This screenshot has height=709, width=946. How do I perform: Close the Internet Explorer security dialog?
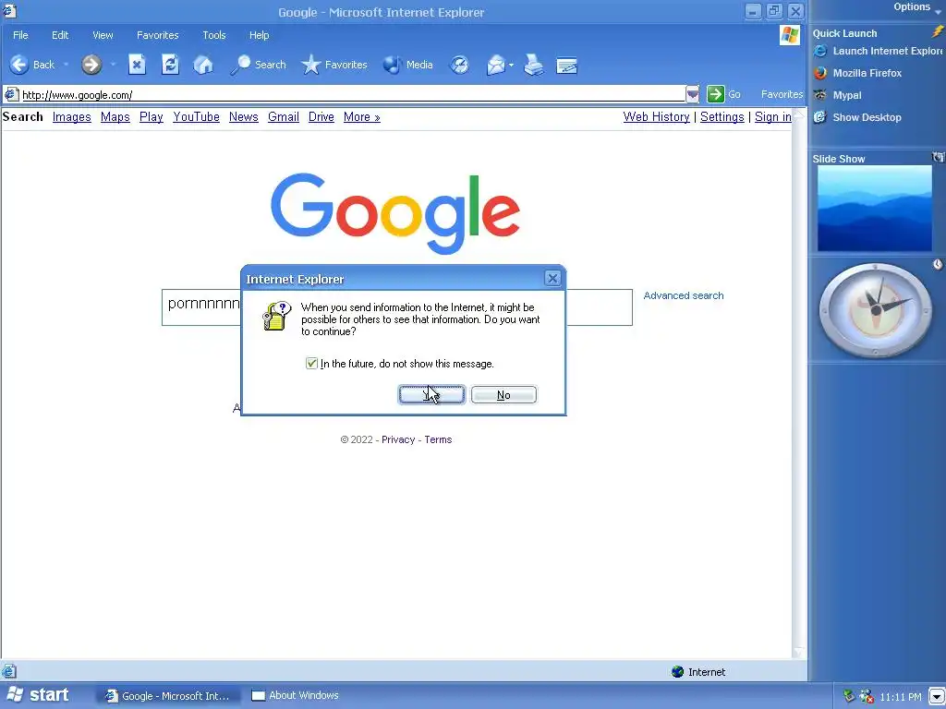[x=552, y=278]
